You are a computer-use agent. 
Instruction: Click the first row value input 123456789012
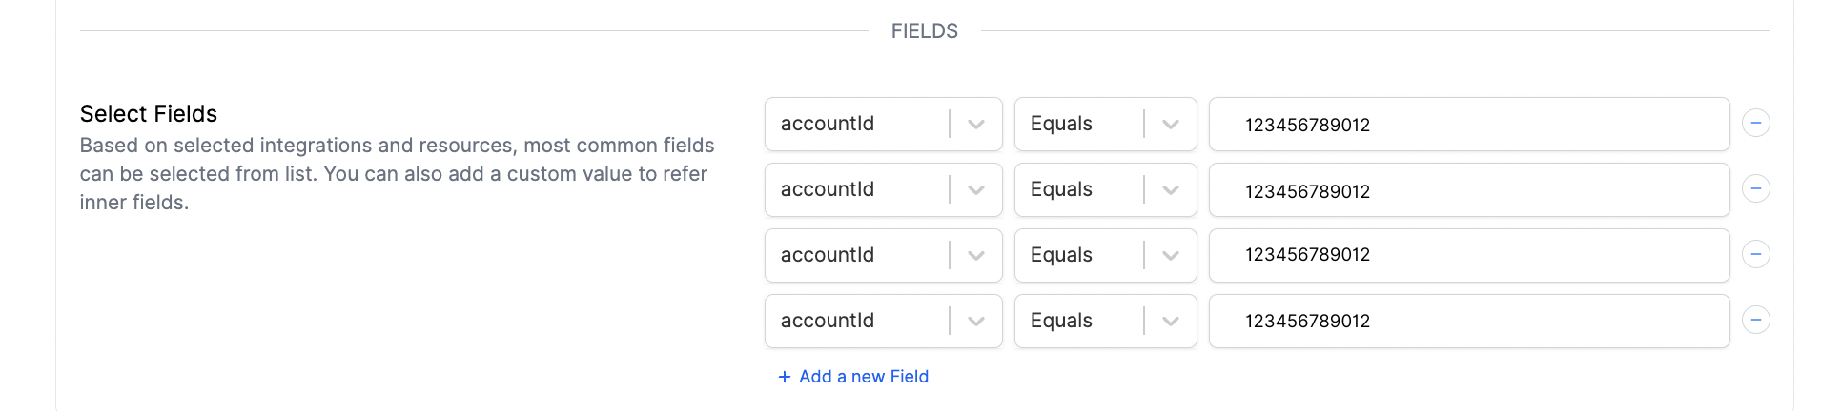pos(1468,125)
